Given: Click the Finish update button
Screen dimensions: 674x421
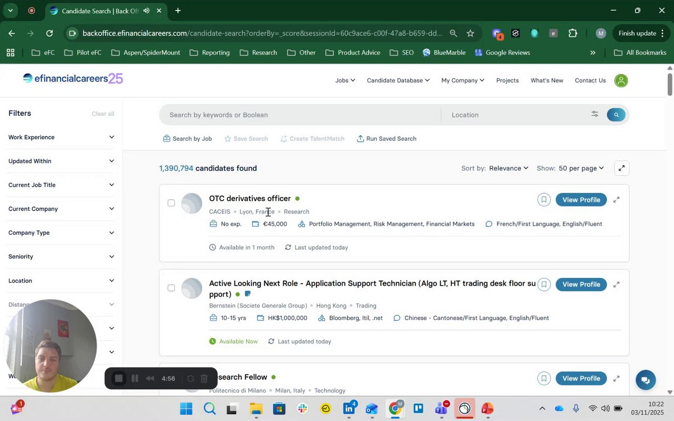Looking at the screenshot, I should [641, 33].
